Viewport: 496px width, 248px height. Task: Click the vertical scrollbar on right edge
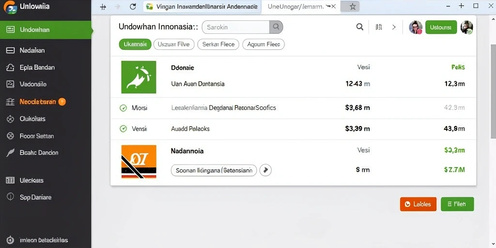tap(493, 91)
